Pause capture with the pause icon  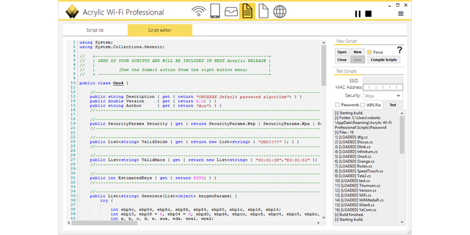(357, 14)
